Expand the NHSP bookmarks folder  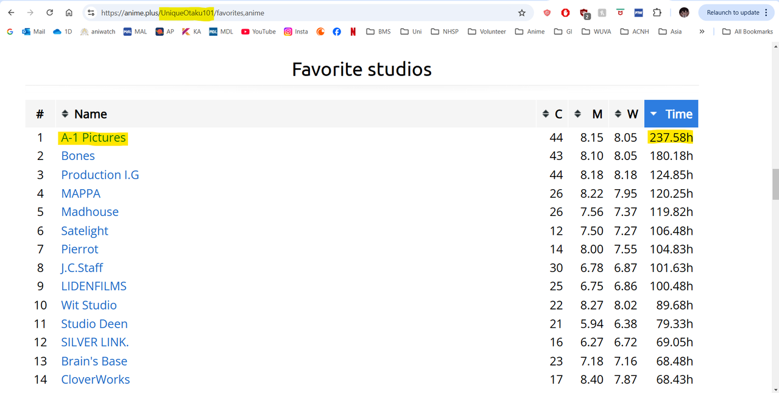coord(445,32)
